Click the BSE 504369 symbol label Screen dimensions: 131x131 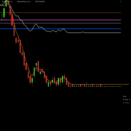[40, 2]
